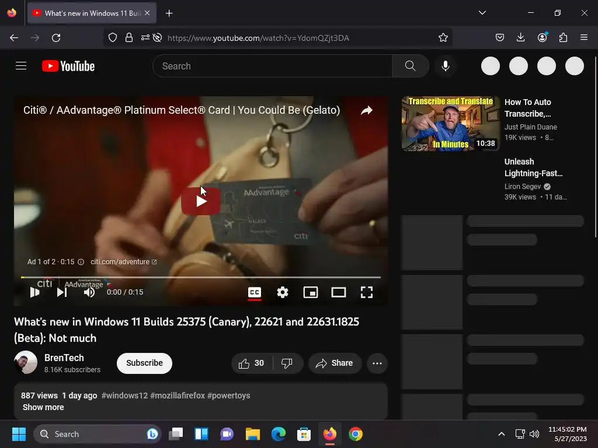Open Google Chrome from taskbar
Screen dimensions: 598x448
tap(356, 434)
